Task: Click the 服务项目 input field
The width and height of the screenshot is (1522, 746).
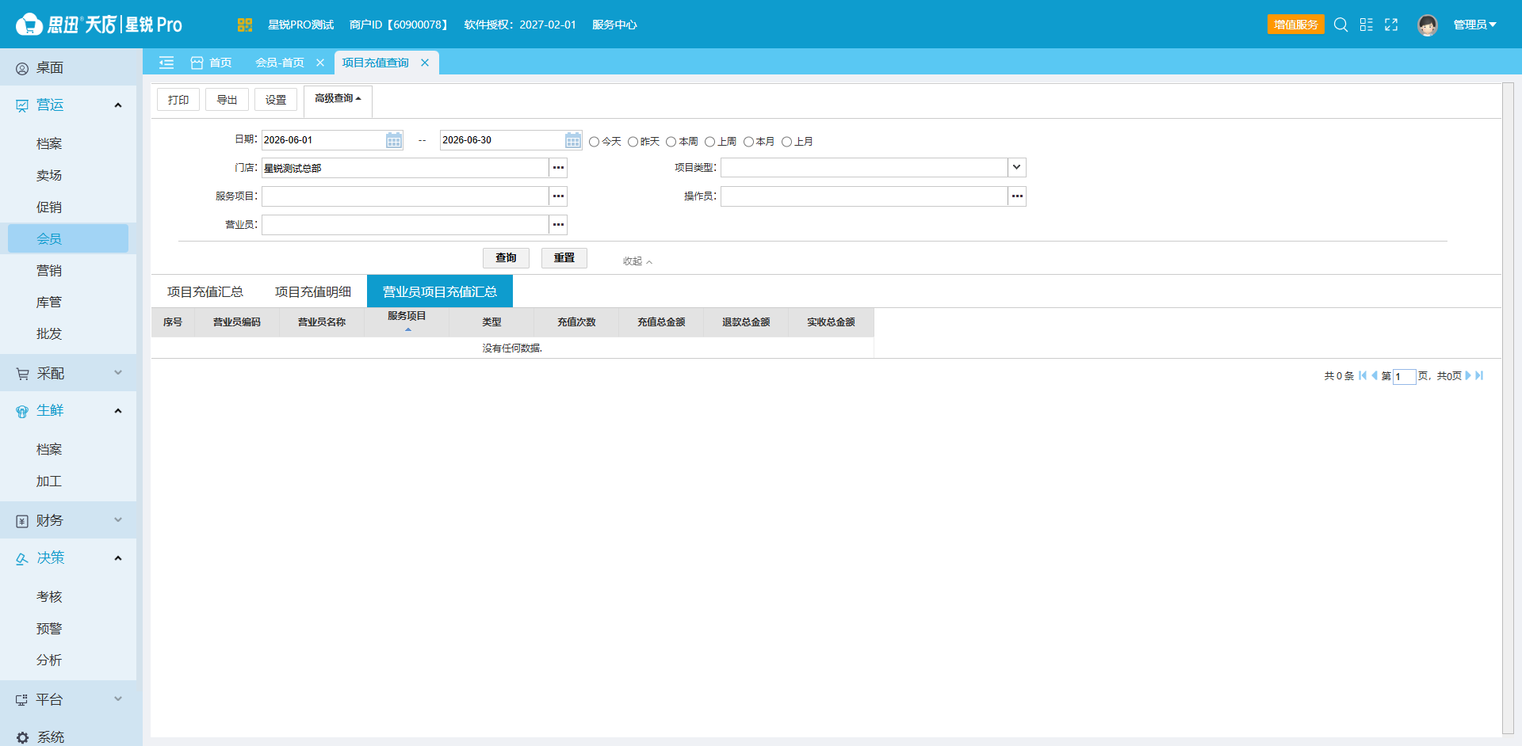Action: click(405, 196)
